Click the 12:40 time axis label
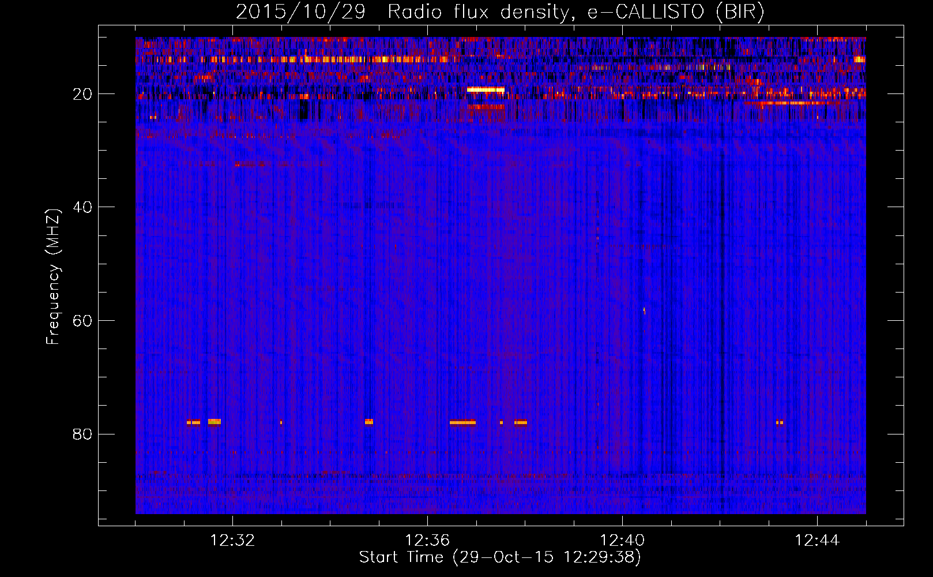This screenshot has height=577, width=933. pos(622,541)
